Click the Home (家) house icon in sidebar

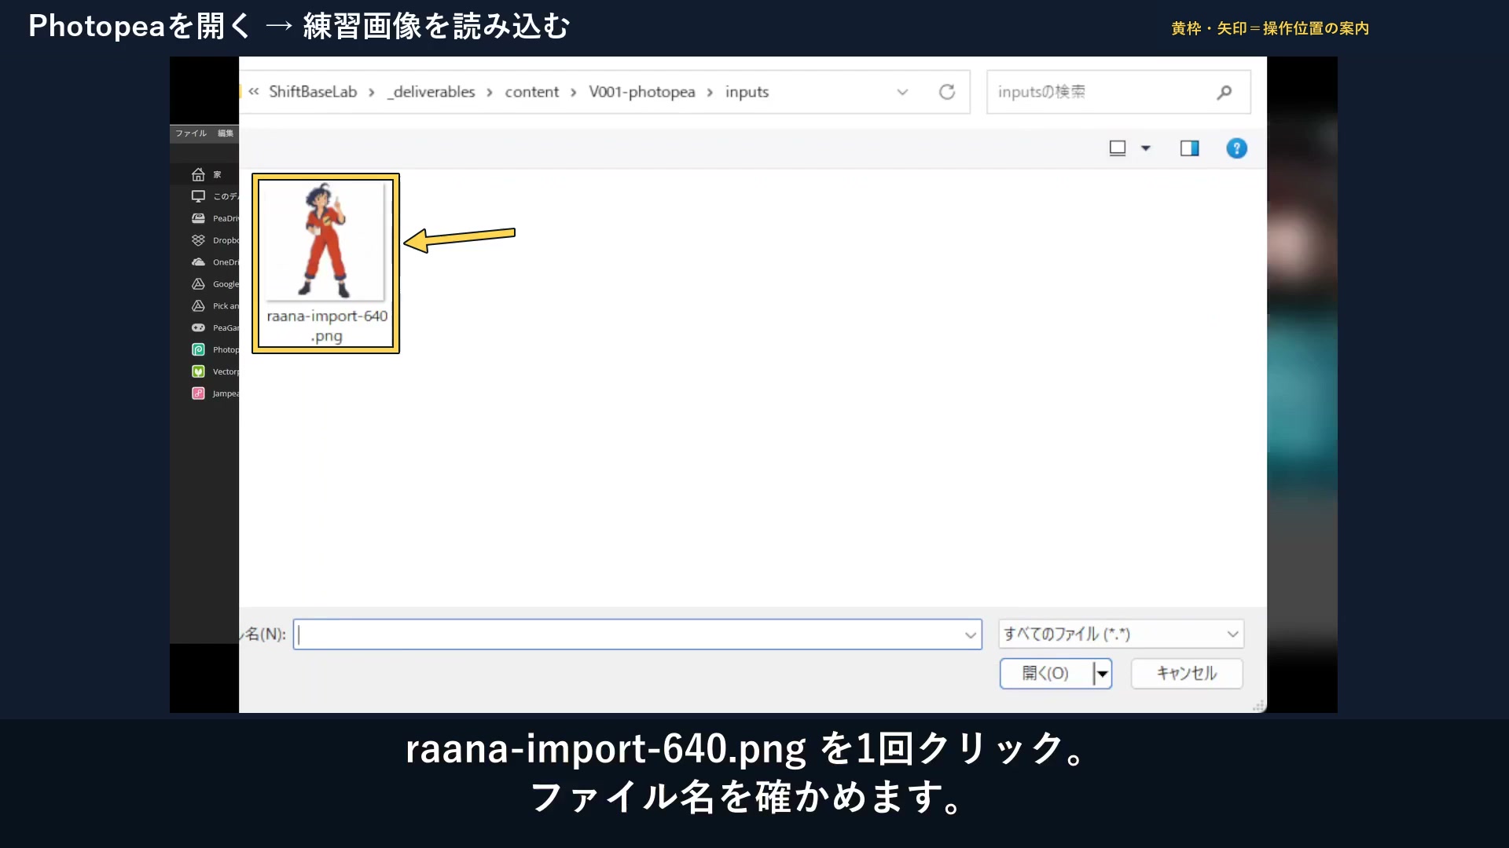click(x=198, y=174)
